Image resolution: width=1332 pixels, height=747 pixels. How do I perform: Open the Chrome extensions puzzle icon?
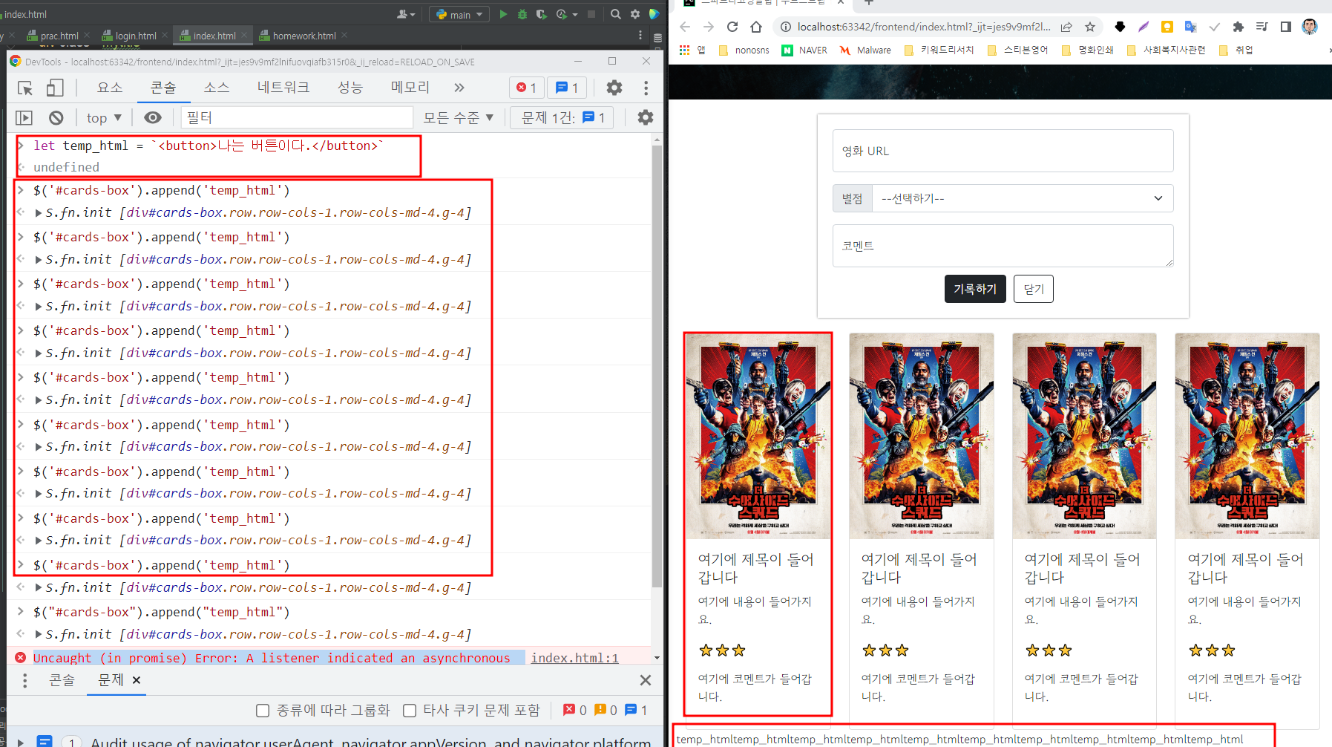point(1239,27)
